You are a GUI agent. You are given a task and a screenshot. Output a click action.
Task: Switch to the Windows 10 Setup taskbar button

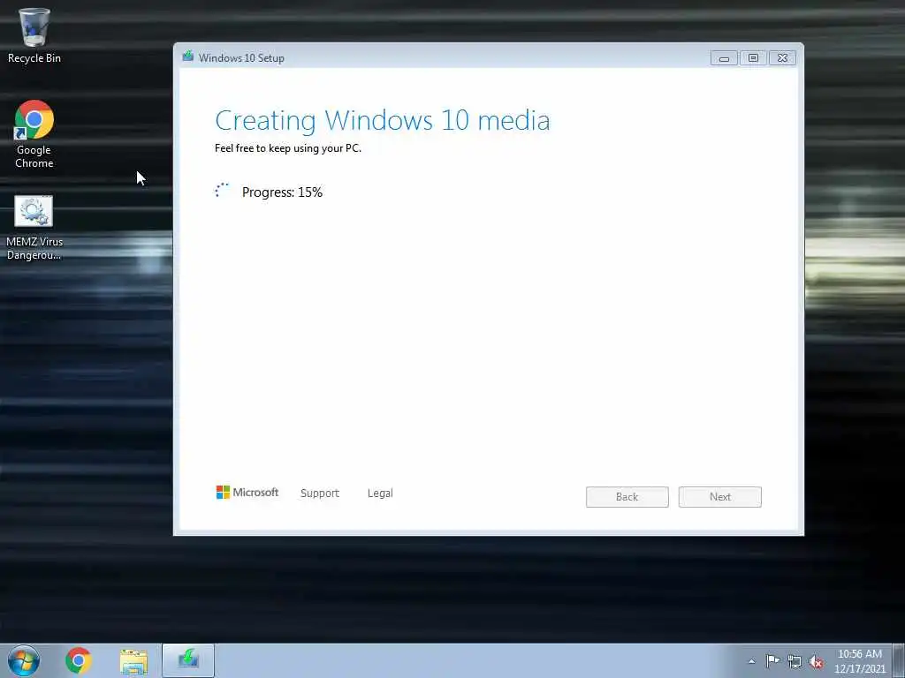pos(188,660)
